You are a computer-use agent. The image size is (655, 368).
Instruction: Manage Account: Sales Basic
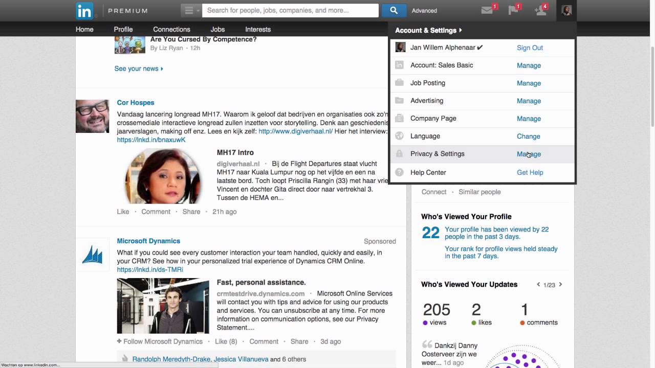click(529, 65)
